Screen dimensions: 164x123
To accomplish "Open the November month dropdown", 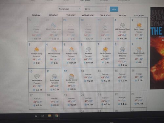I will click(x=70, y=9).
